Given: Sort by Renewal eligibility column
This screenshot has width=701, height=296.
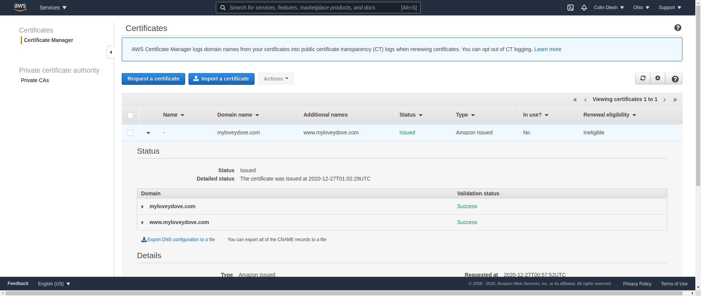Looking at the screenshot, I should coord(610,115).
